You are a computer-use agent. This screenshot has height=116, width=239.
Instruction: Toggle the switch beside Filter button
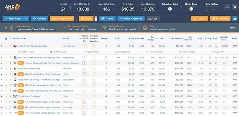(x=96, y=19)
